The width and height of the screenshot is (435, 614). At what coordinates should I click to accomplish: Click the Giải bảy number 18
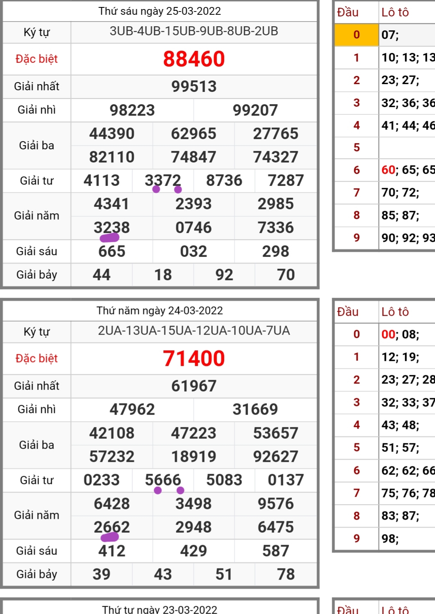[x=163, y=275]
